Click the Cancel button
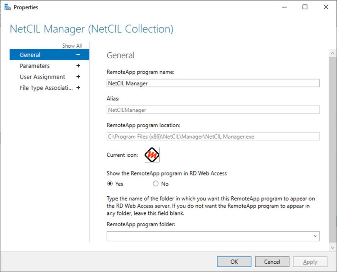The width and height of the screenshot is (337, 272). pos(272,262)
